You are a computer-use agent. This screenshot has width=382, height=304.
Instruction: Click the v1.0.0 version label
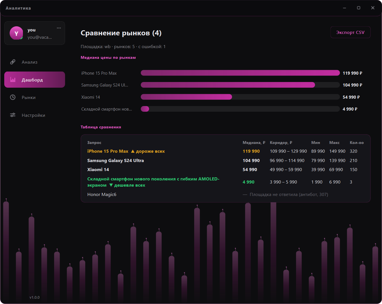[x=35, y=297]
